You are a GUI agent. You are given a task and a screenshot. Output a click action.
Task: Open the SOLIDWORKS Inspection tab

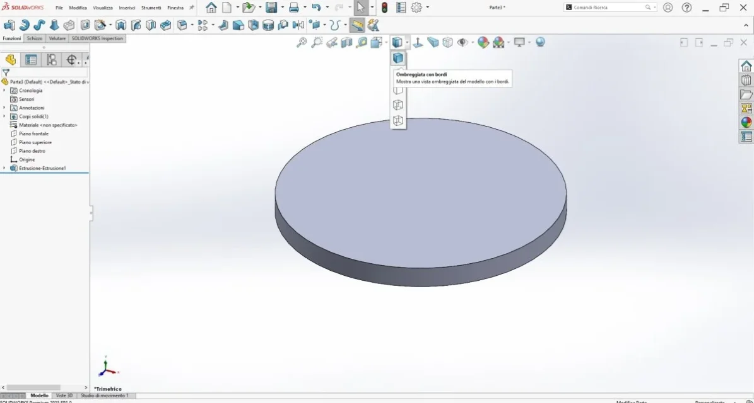click(x=97, y=38)
